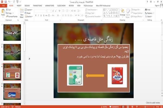Cut the selection using the scissors icon
This screenshot has height=108, width=163.
7,10
